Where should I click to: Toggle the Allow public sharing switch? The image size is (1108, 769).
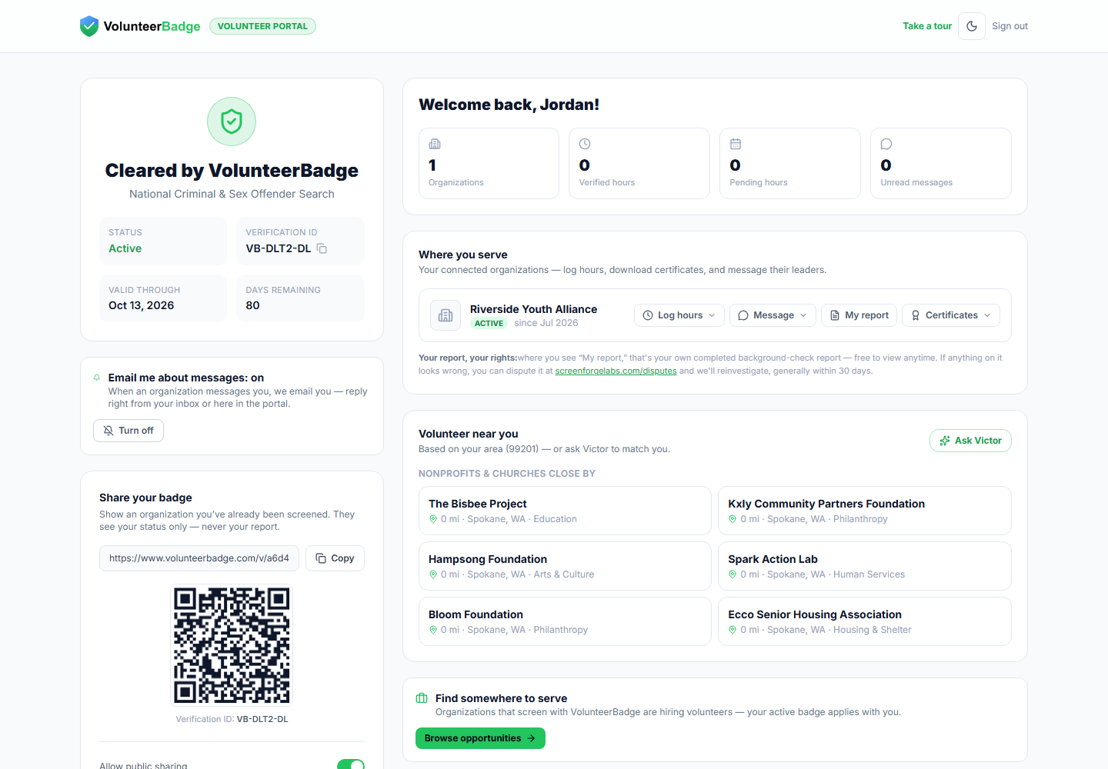click(x=351, y=765)
